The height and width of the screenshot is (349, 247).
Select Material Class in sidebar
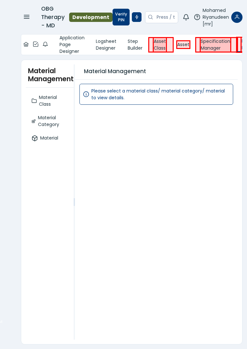pos(48,101)
